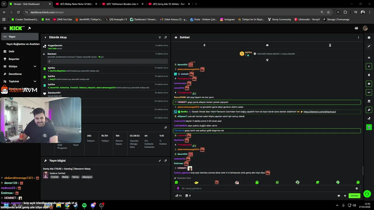
Task: Toggle the lightning activity feed panel button
Action: pyautogui.click(x=369, y=66)
